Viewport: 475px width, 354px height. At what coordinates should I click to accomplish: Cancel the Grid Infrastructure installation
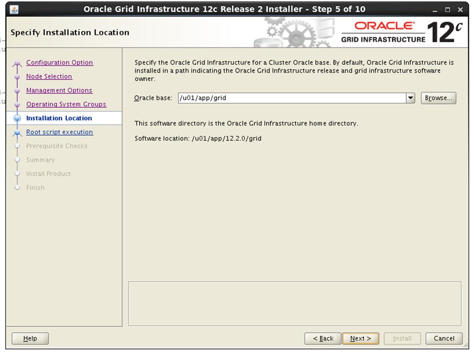[444, 339]
